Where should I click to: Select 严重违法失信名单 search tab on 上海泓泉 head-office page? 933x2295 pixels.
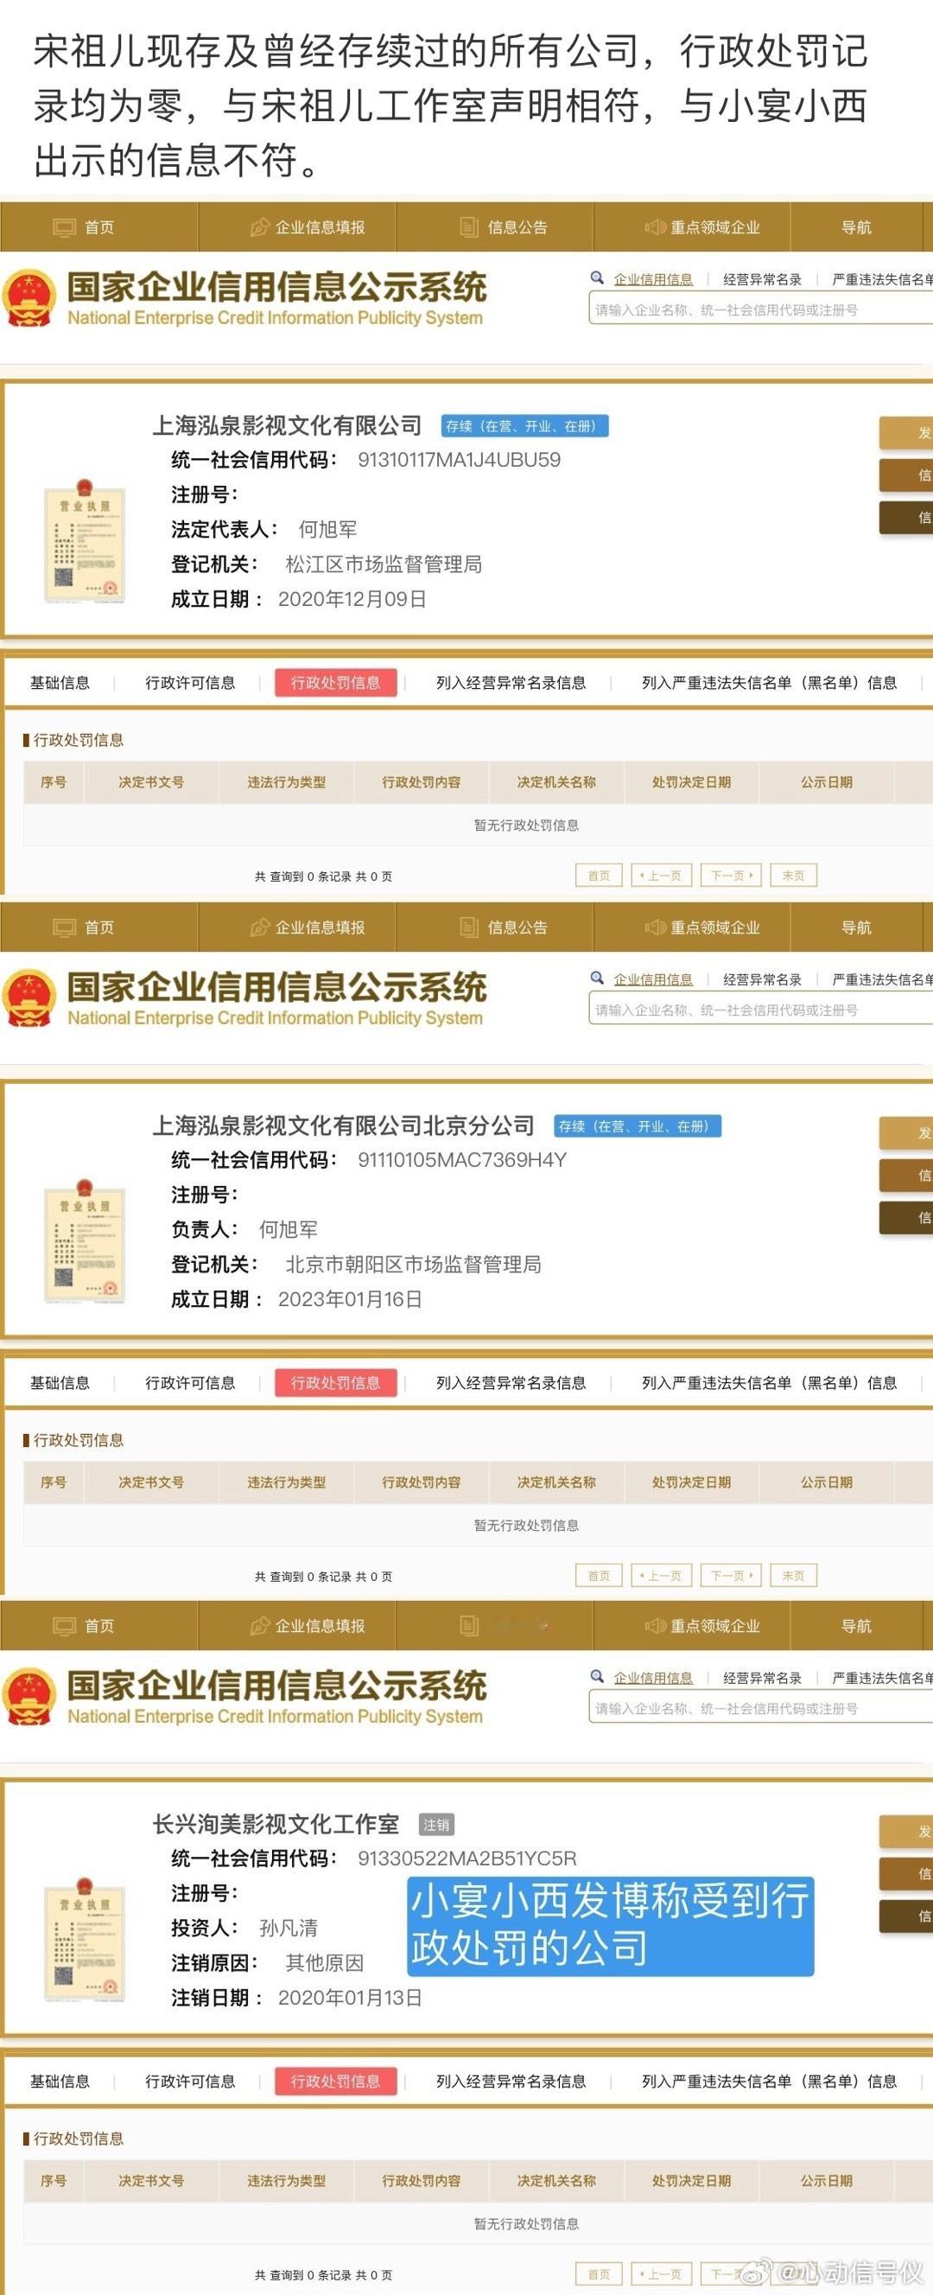coord(882,279)
